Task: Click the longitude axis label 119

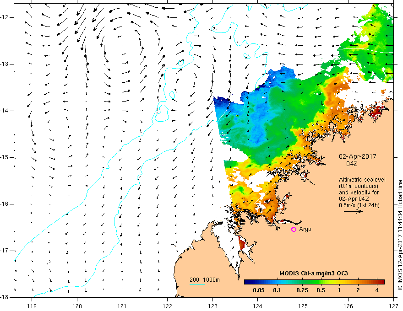Action: tap(32, 306)
